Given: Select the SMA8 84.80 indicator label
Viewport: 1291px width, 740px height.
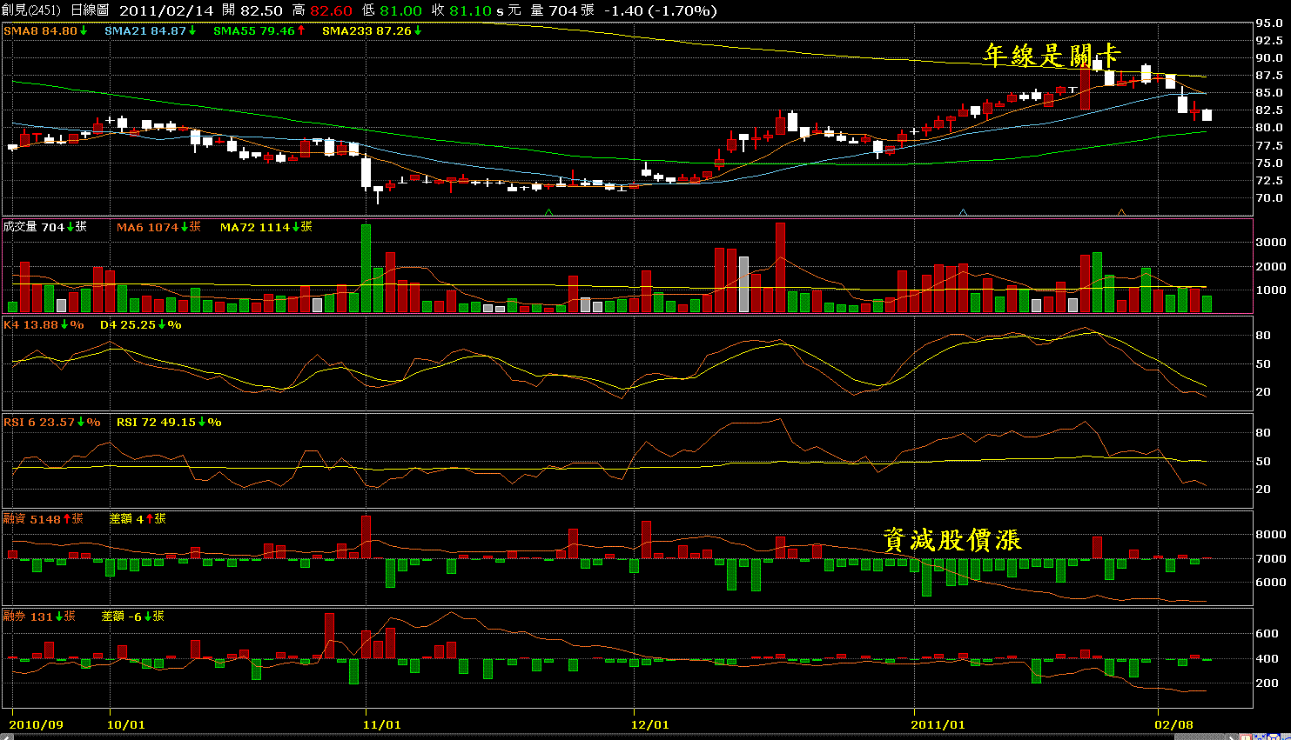Looking at the screenshot, I should click(46, 30).
